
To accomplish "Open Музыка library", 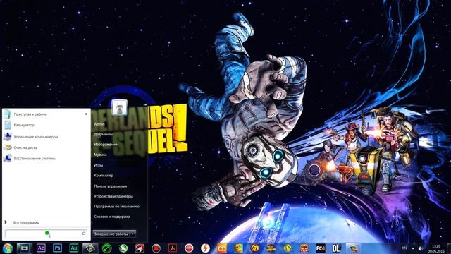I will (x=100, y=155).
